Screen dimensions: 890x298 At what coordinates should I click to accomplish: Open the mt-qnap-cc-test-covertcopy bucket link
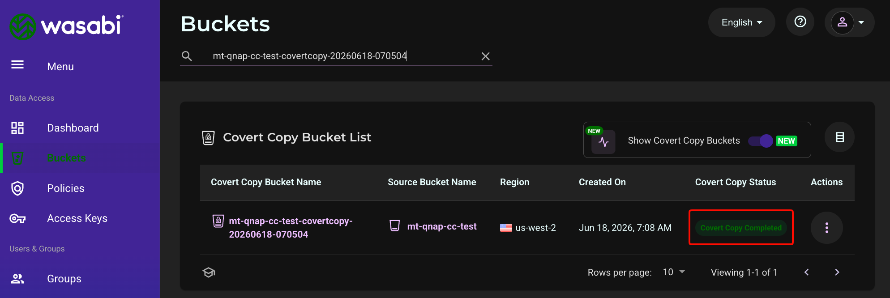tap(291, 228)
